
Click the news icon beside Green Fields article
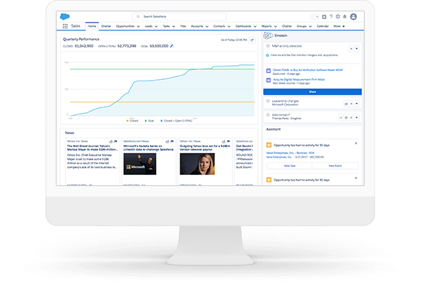pyautogui.click(x=269, y=71)
